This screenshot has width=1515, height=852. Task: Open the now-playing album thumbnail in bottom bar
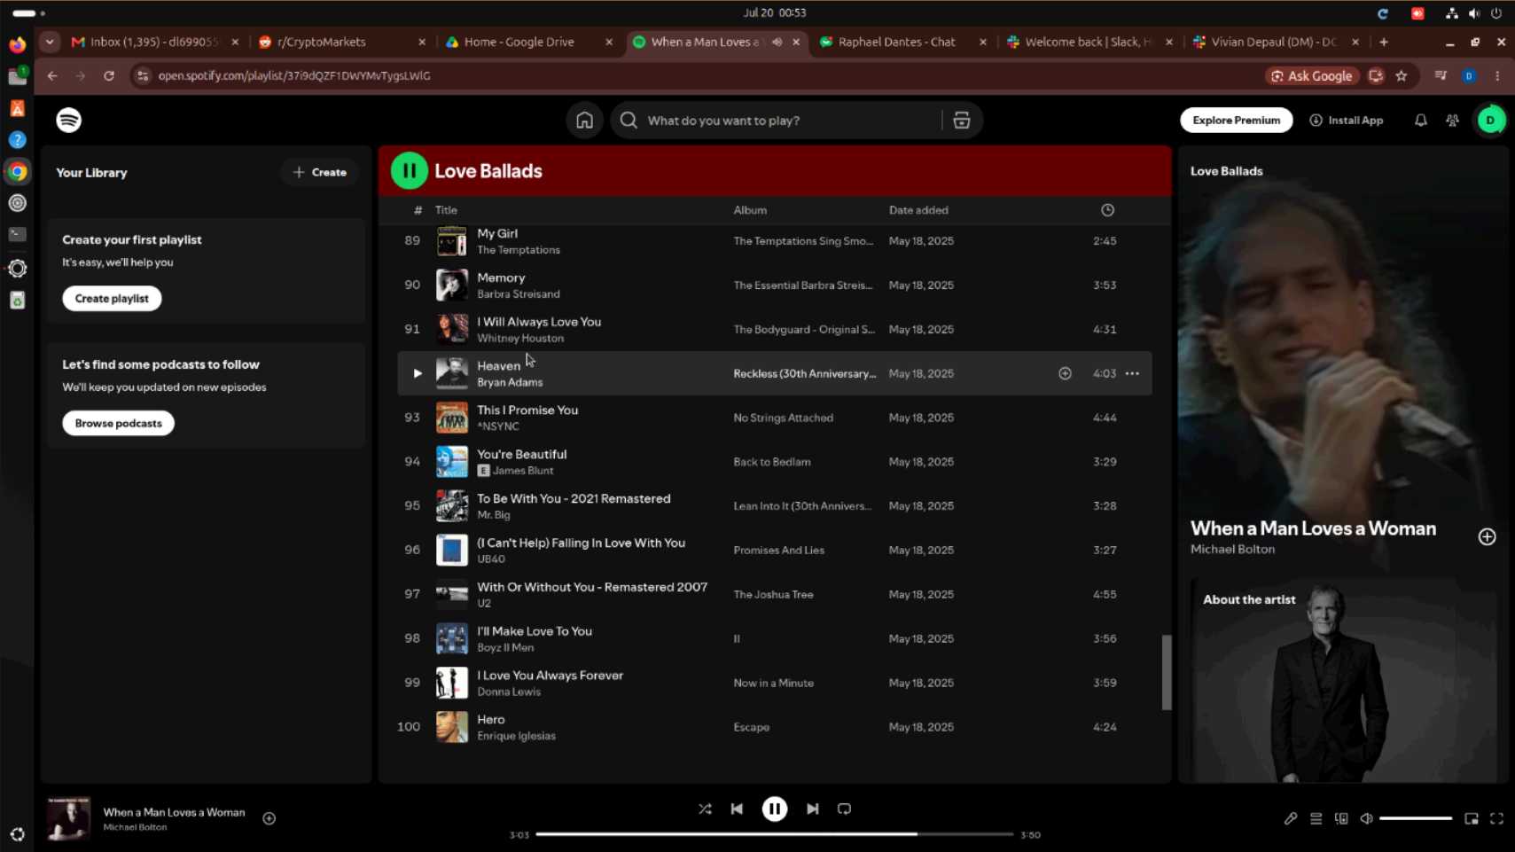coord(68,818)
